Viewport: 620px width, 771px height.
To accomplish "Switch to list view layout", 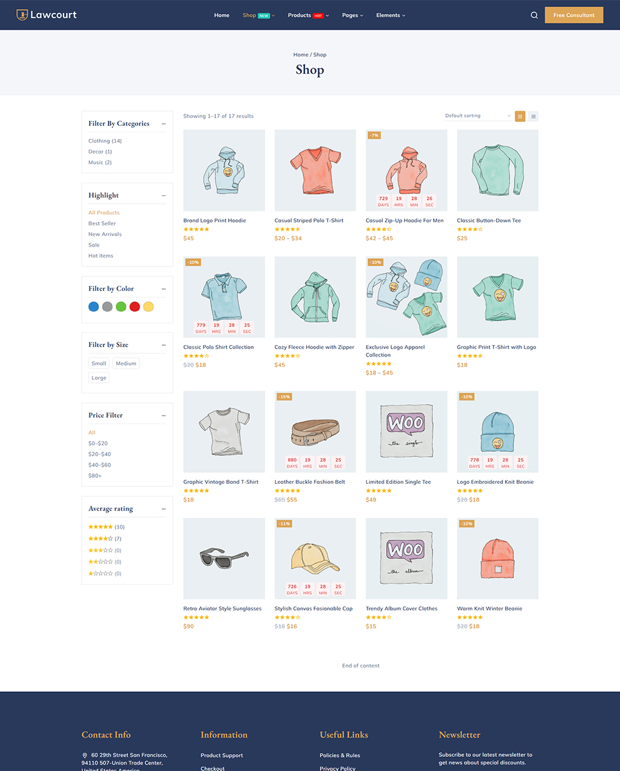I will pyautogui.click(x=533, y=116).
